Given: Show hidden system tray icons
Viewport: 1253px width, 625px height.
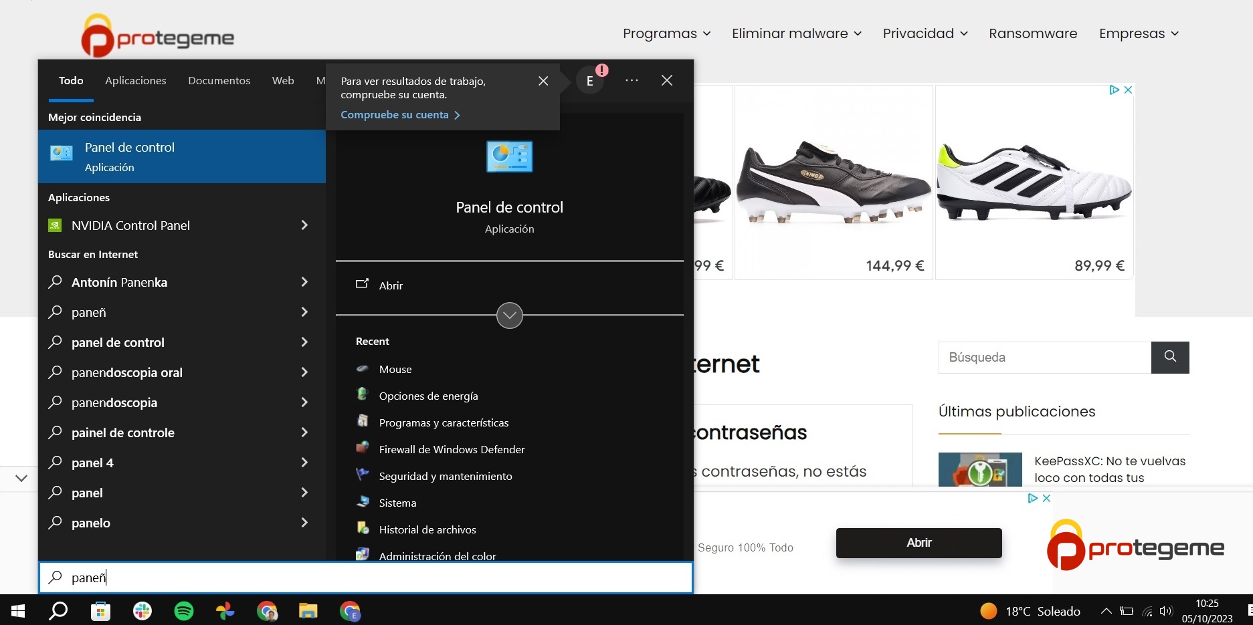Looking at the screenshot, I should click(x=1106, y=611).
